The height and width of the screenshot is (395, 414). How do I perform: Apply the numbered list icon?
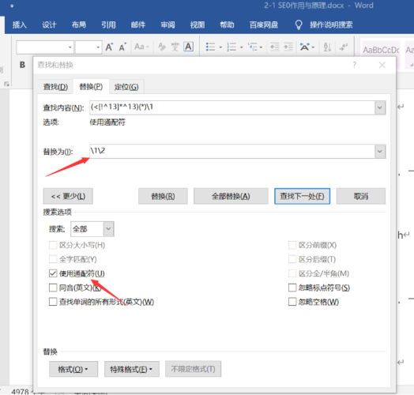231,47
